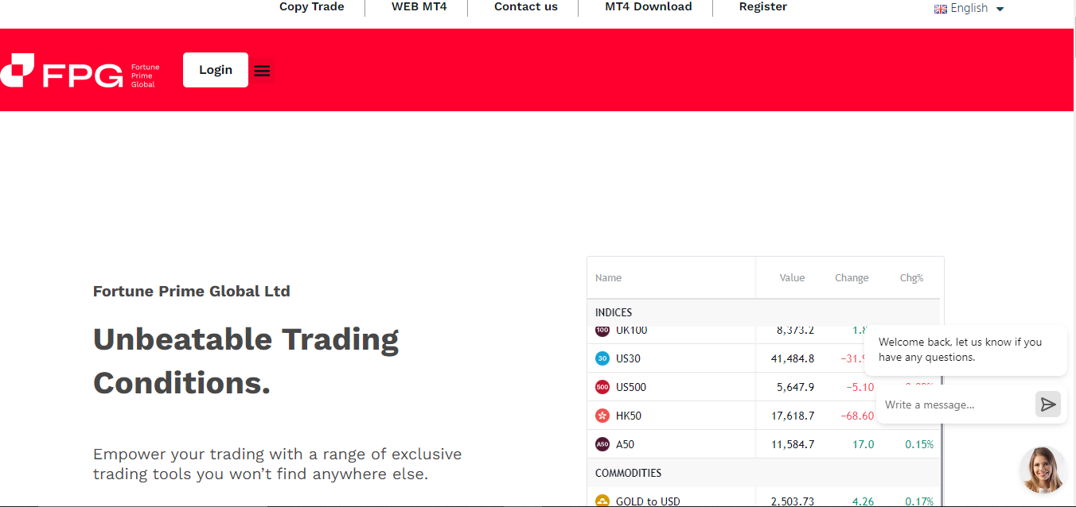
Task: Open the Contact us page
Action: pos(526,7)
